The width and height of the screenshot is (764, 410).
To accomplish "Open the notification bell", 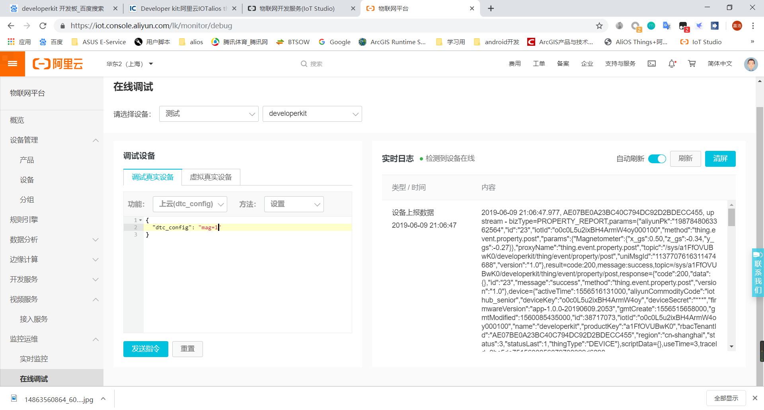I will pos(671,64).
